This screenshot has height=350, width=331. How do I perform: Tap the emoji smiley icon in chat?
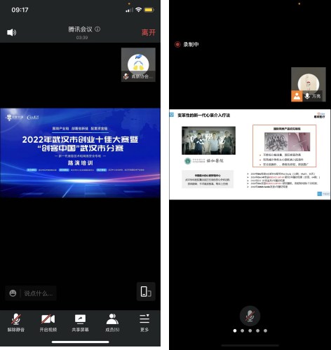coord(13,293)
